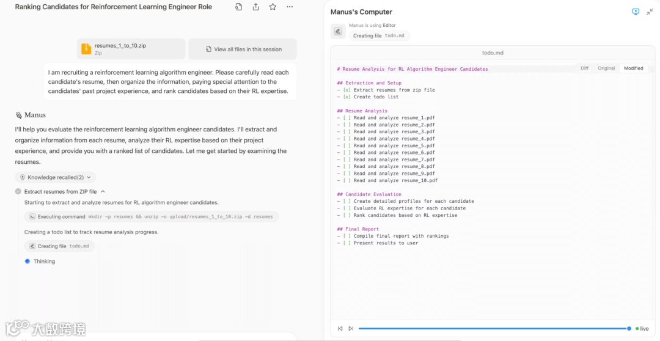Click 'Evaluate RL expertise for each candidate' line
Image resolution: width=660 pixels, height=341 pixels.
tap(401, 208)
